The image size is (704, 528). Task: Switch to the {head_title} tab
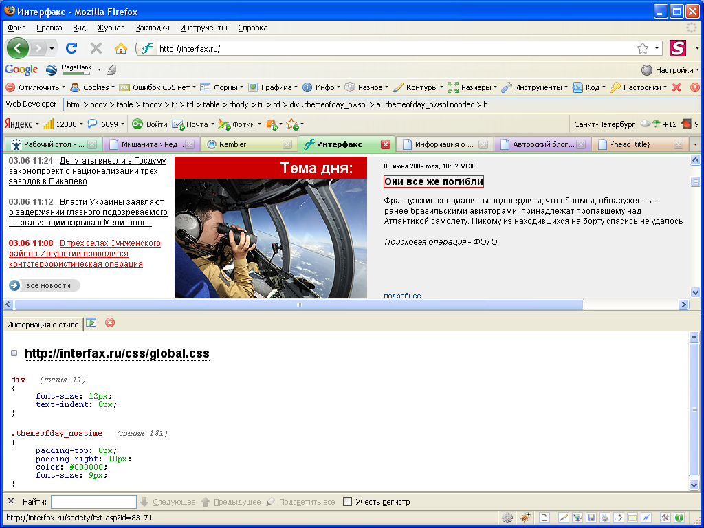click(x=641, y=144)
